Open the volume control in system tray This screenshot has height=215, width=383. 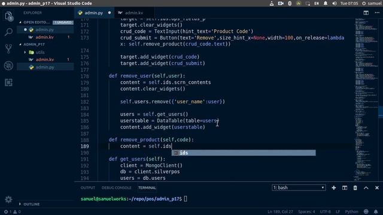coord(335,3)
